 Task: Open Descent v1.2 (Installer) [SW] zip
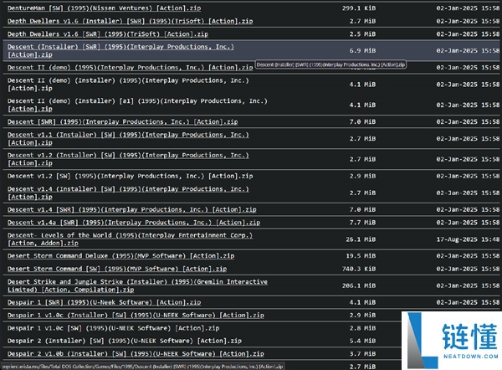[128, 159]
